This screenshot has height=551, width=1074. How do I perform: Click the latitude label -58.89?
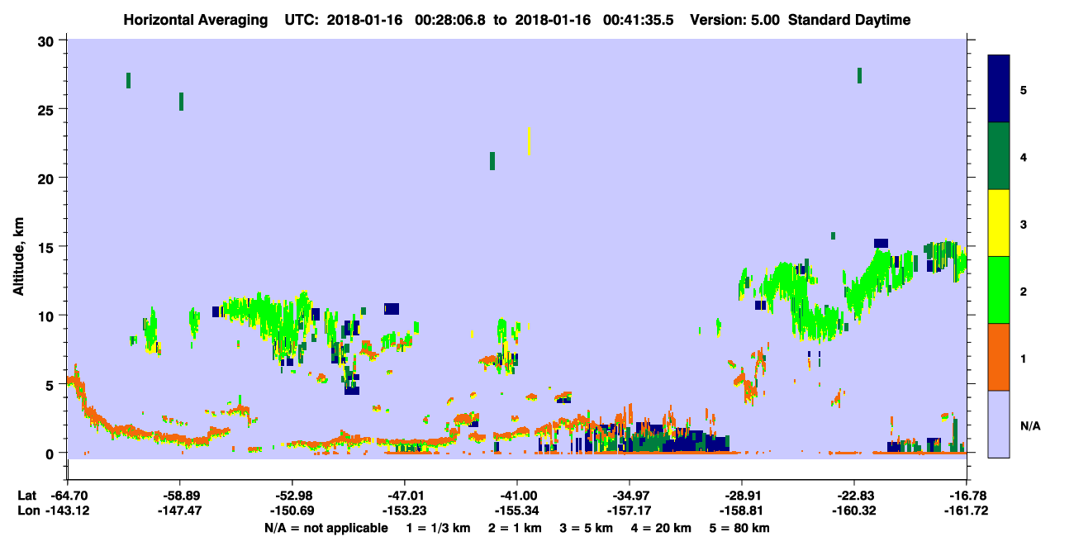(x=179, y=496)
